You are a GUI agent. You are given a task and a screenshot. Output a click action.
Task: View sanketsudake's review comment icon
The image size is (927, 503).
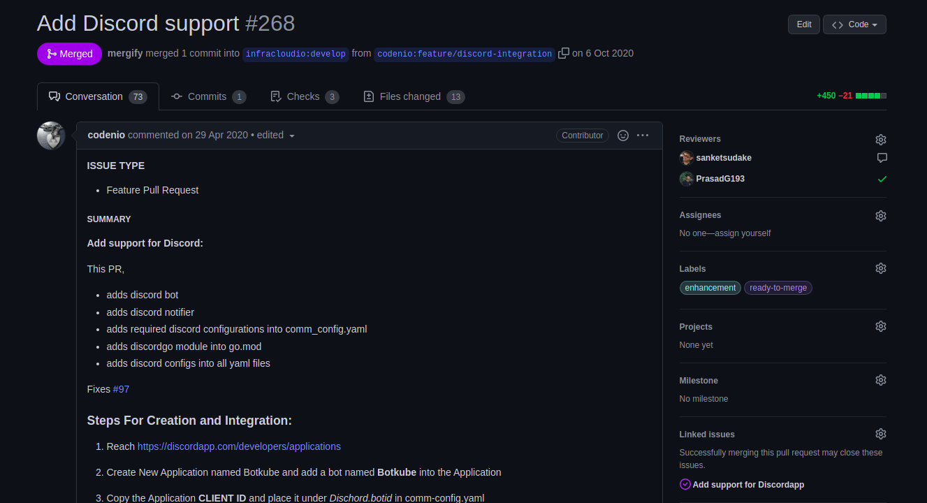coord(882,158)
